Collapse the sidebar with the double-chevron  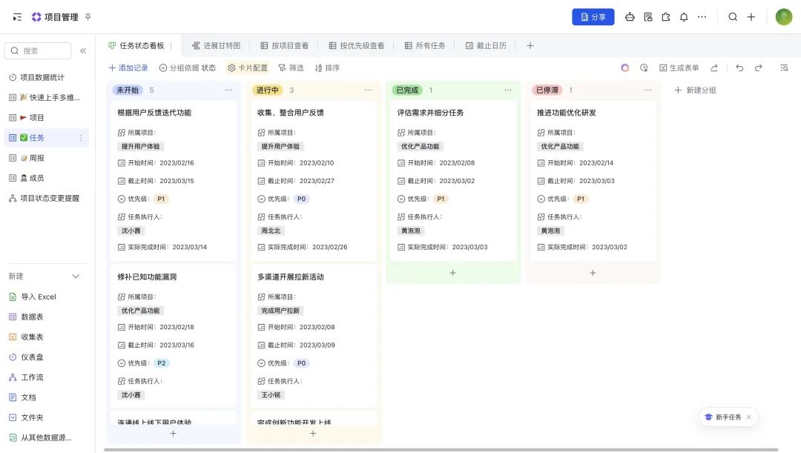tap(83, 51)
